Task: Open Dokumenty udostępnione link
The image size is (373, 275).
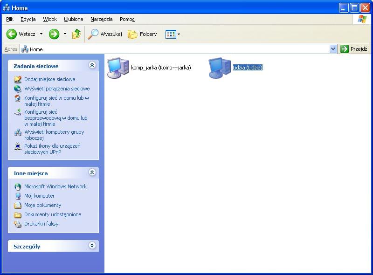Action: pyautogui.click(x=53, y=214)
